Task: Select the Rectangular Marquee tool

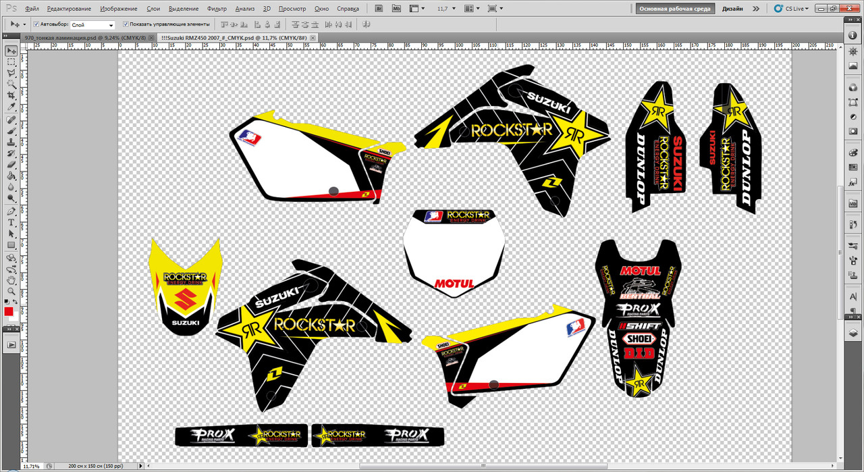Action: [x=11, y=62]
